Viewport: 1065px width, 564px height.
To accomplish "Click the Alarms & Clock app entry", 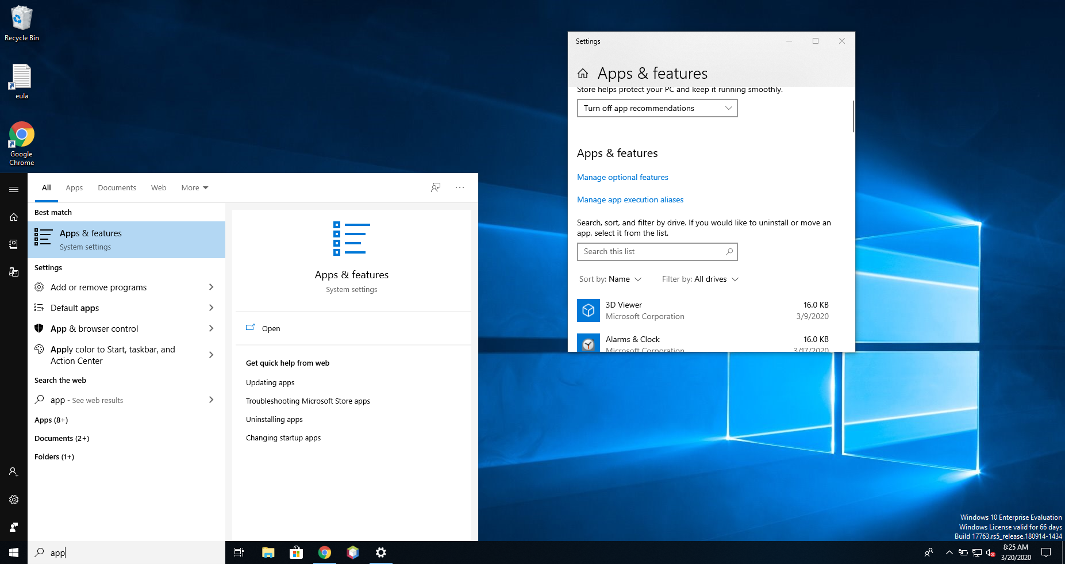I will 703,342.
